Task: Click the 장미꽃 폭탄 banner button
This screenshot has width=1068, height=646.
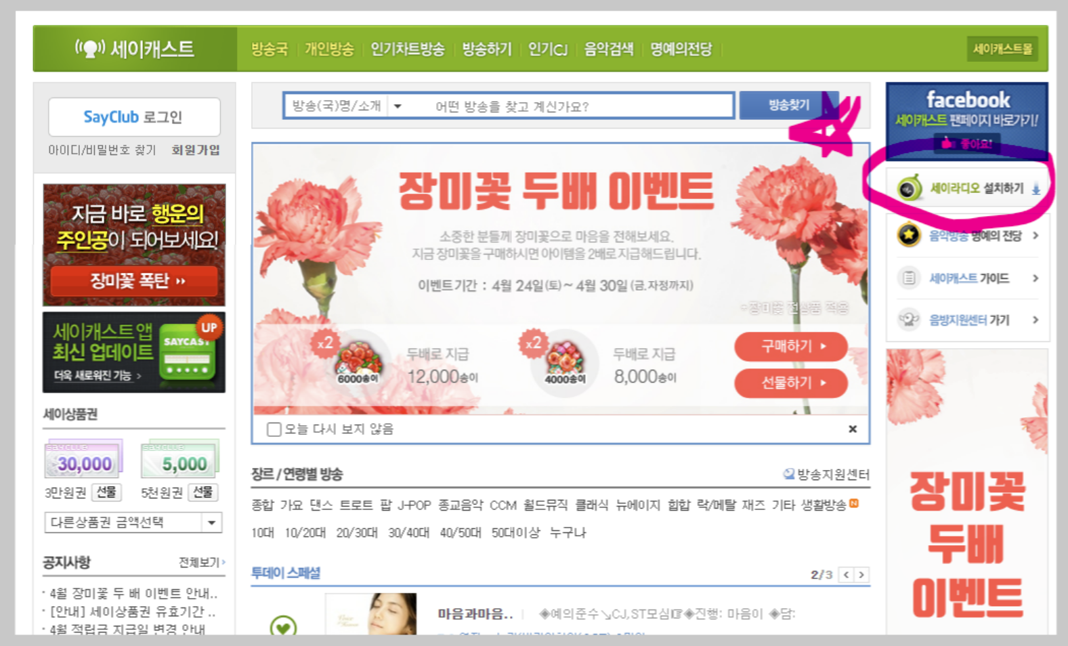Action: 135,280
